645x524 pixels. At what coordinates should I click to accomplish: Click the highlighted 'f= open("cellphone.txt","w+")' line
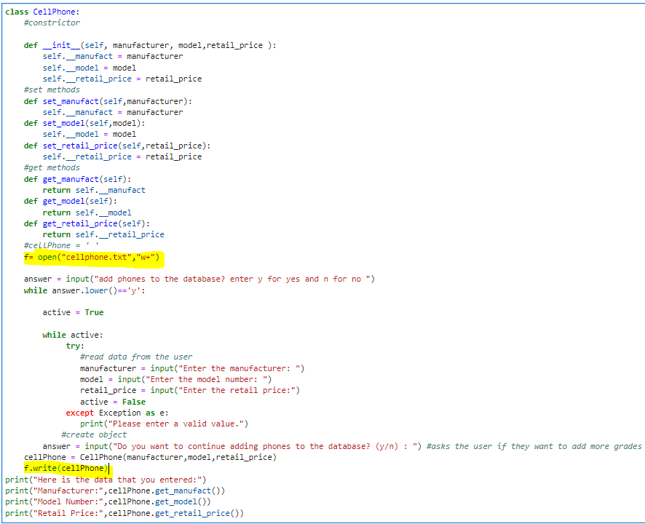tap(91, 258)
